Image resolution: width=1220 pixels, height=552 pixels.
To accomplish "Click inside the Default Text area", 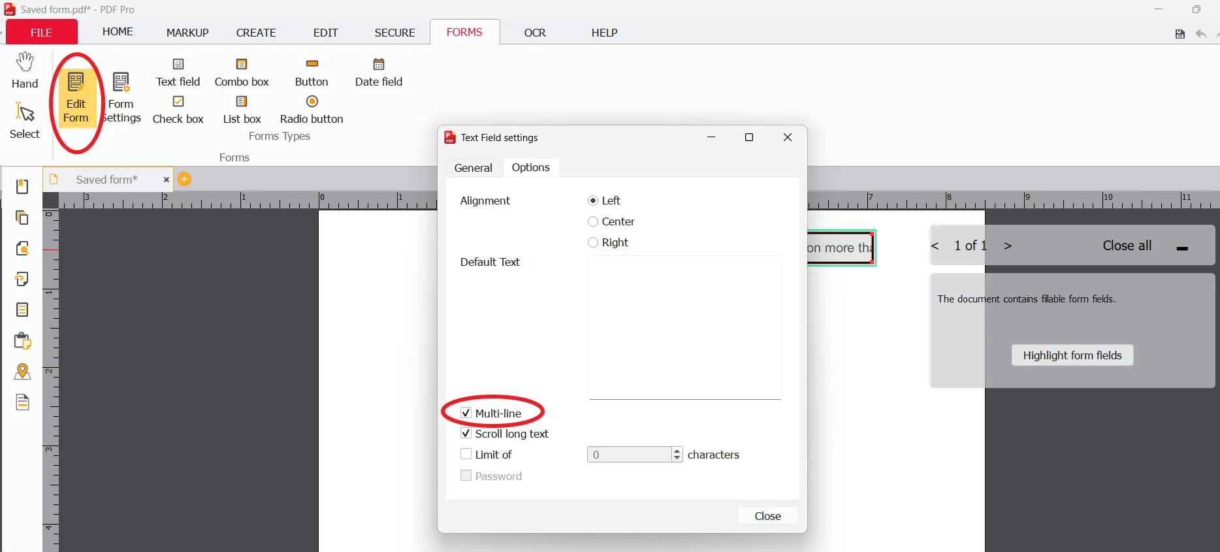I will pos(684,327).
